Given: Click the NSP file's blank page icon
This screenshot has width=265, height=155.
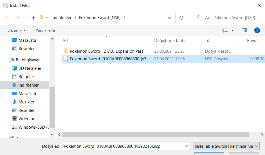Looking at the screenshot, I should 66,59.
